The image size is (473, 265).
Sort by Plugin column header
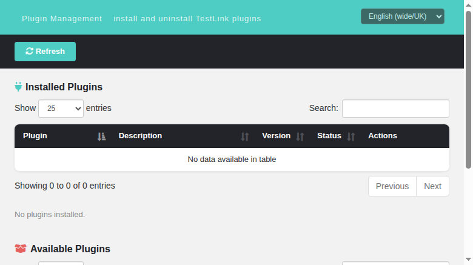(x=62, y=136)
